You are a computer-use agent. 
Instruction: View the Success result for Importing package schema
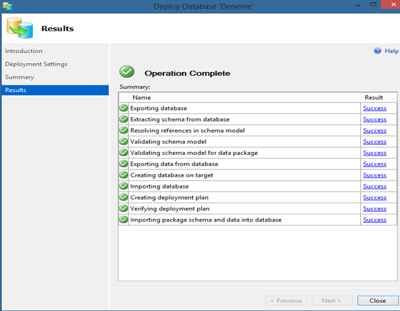(375, 220)
